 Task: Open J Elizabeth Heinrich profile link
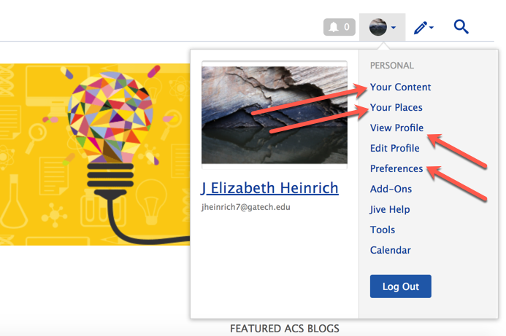pos(269,188)
